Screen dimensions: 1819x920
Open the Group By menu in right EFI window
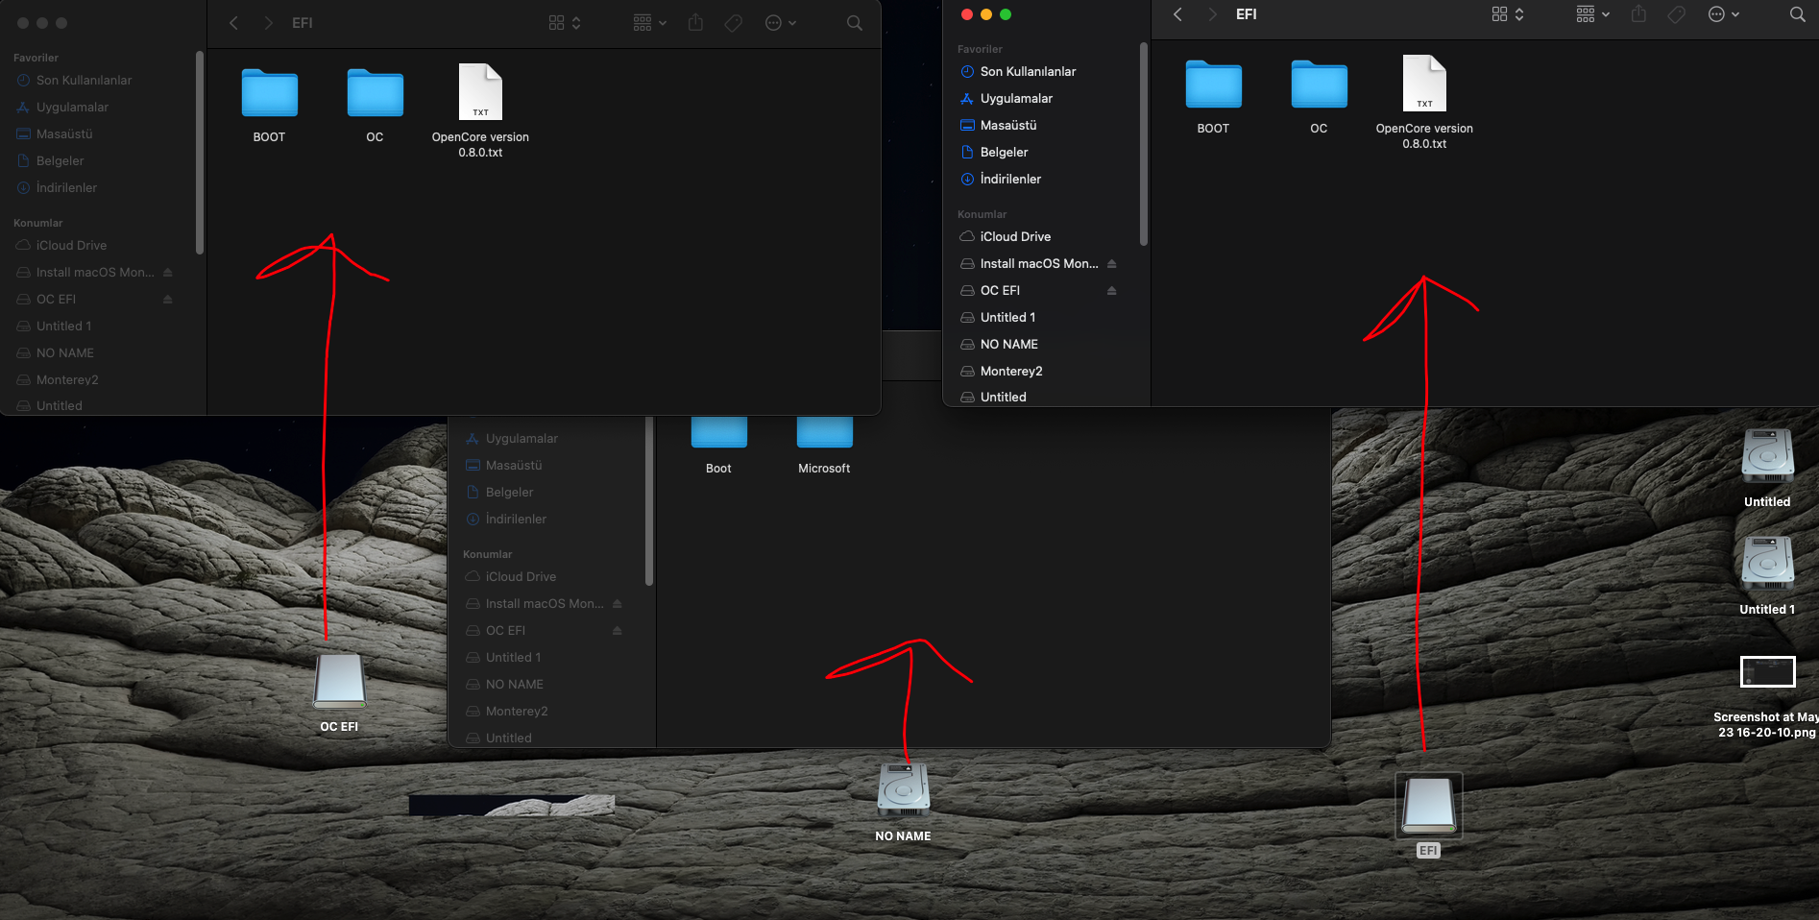click(1592, 14)
